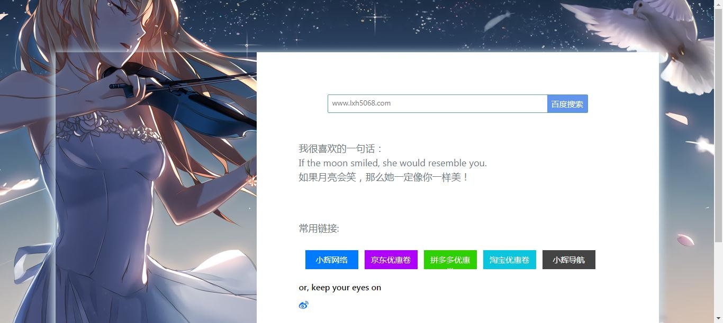
Task: Open the 京东优惠卷 purple link
Action: [391, 260]
